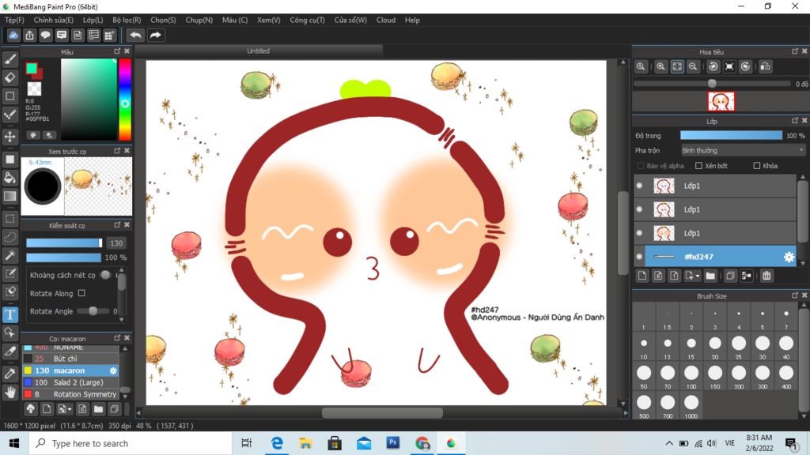Image resolution: width=810 pixels, height=455 pixels.
Task: Select the Eraser tool
Action: [x=9, y=78]
